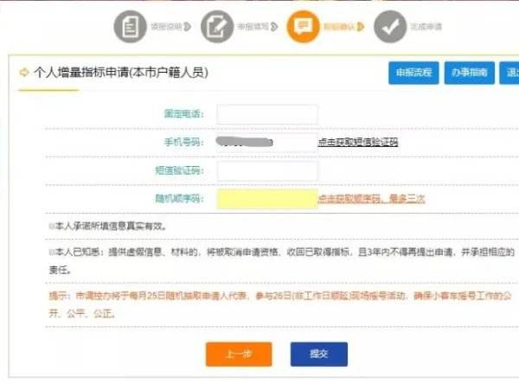This screenshot has height=384, width=519.
Task: Click the 个人增量指标申请(本市户籍人员) heading
Action: pos(121,72)
